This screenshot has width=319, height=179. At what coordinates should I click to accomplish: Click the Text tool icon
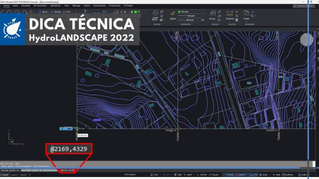85,12
